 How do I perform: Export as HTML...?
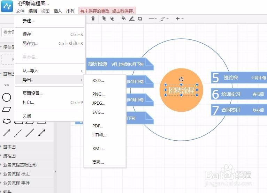pyautogui.click(x=105, y=135)
